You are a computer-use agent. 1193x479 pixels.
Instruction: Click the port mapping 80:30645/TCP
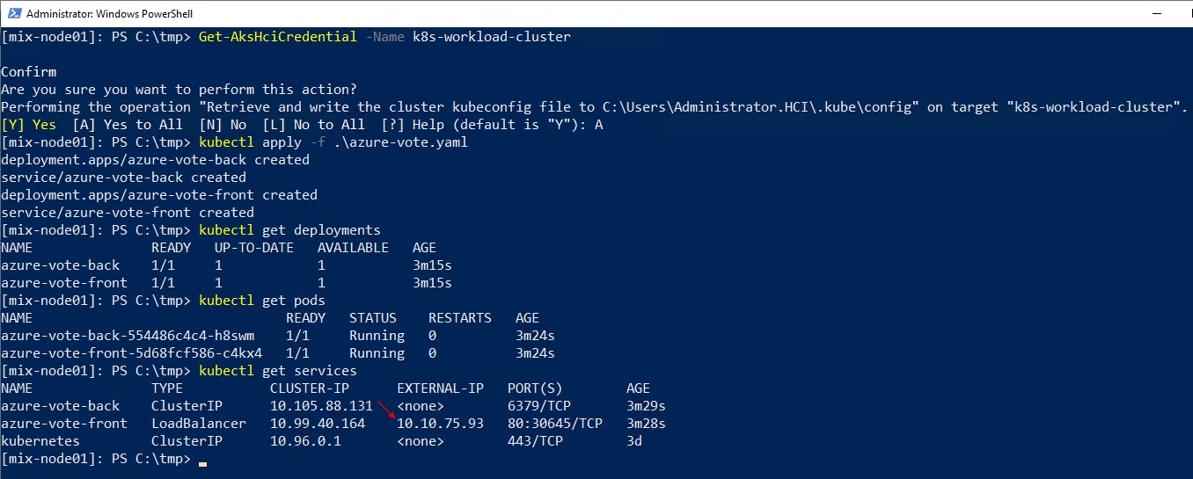[555, 424]
